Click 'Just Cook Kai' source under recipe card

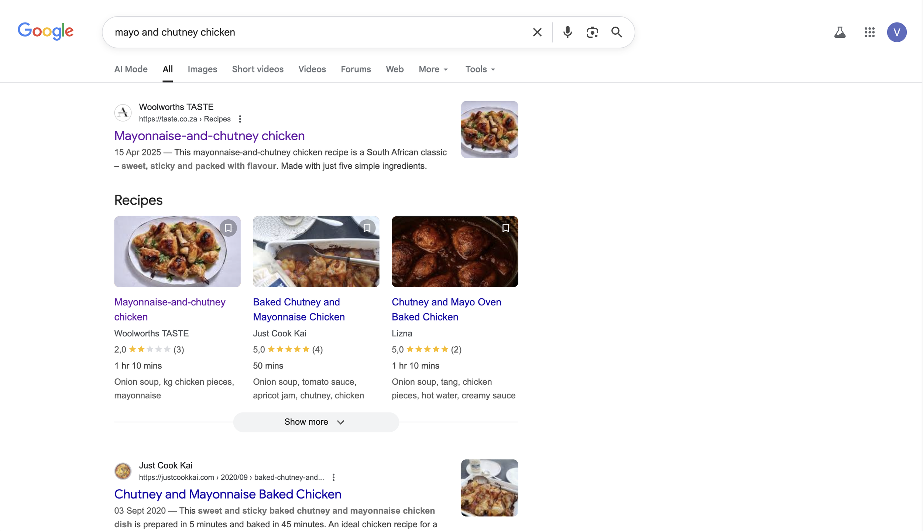click(279, 333)
